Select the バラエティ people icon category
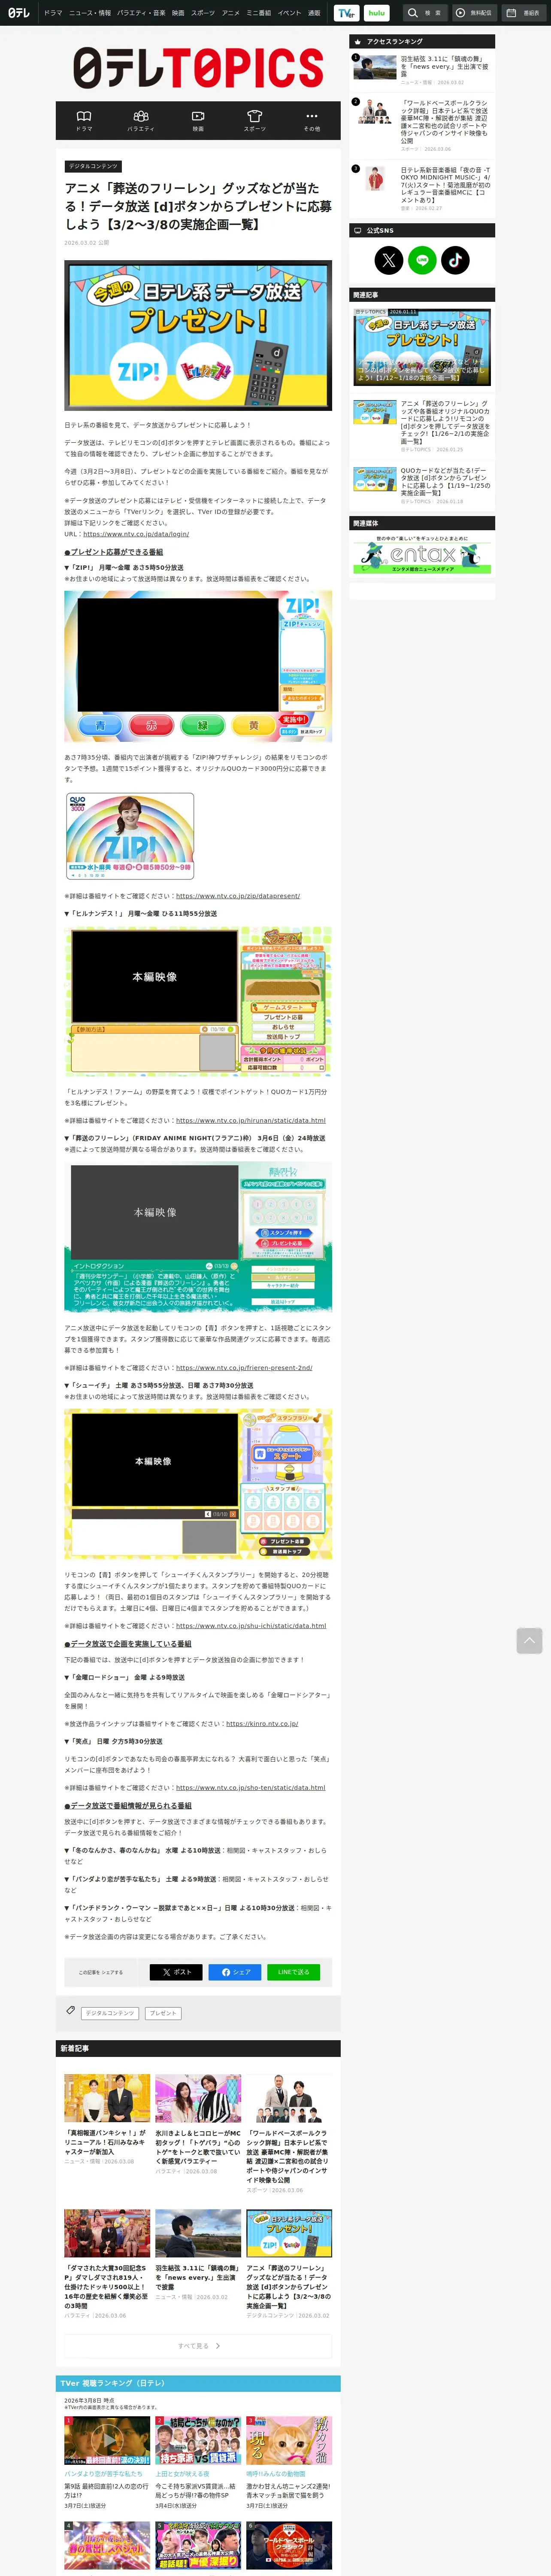The image size is (551, 2576). 141,121
